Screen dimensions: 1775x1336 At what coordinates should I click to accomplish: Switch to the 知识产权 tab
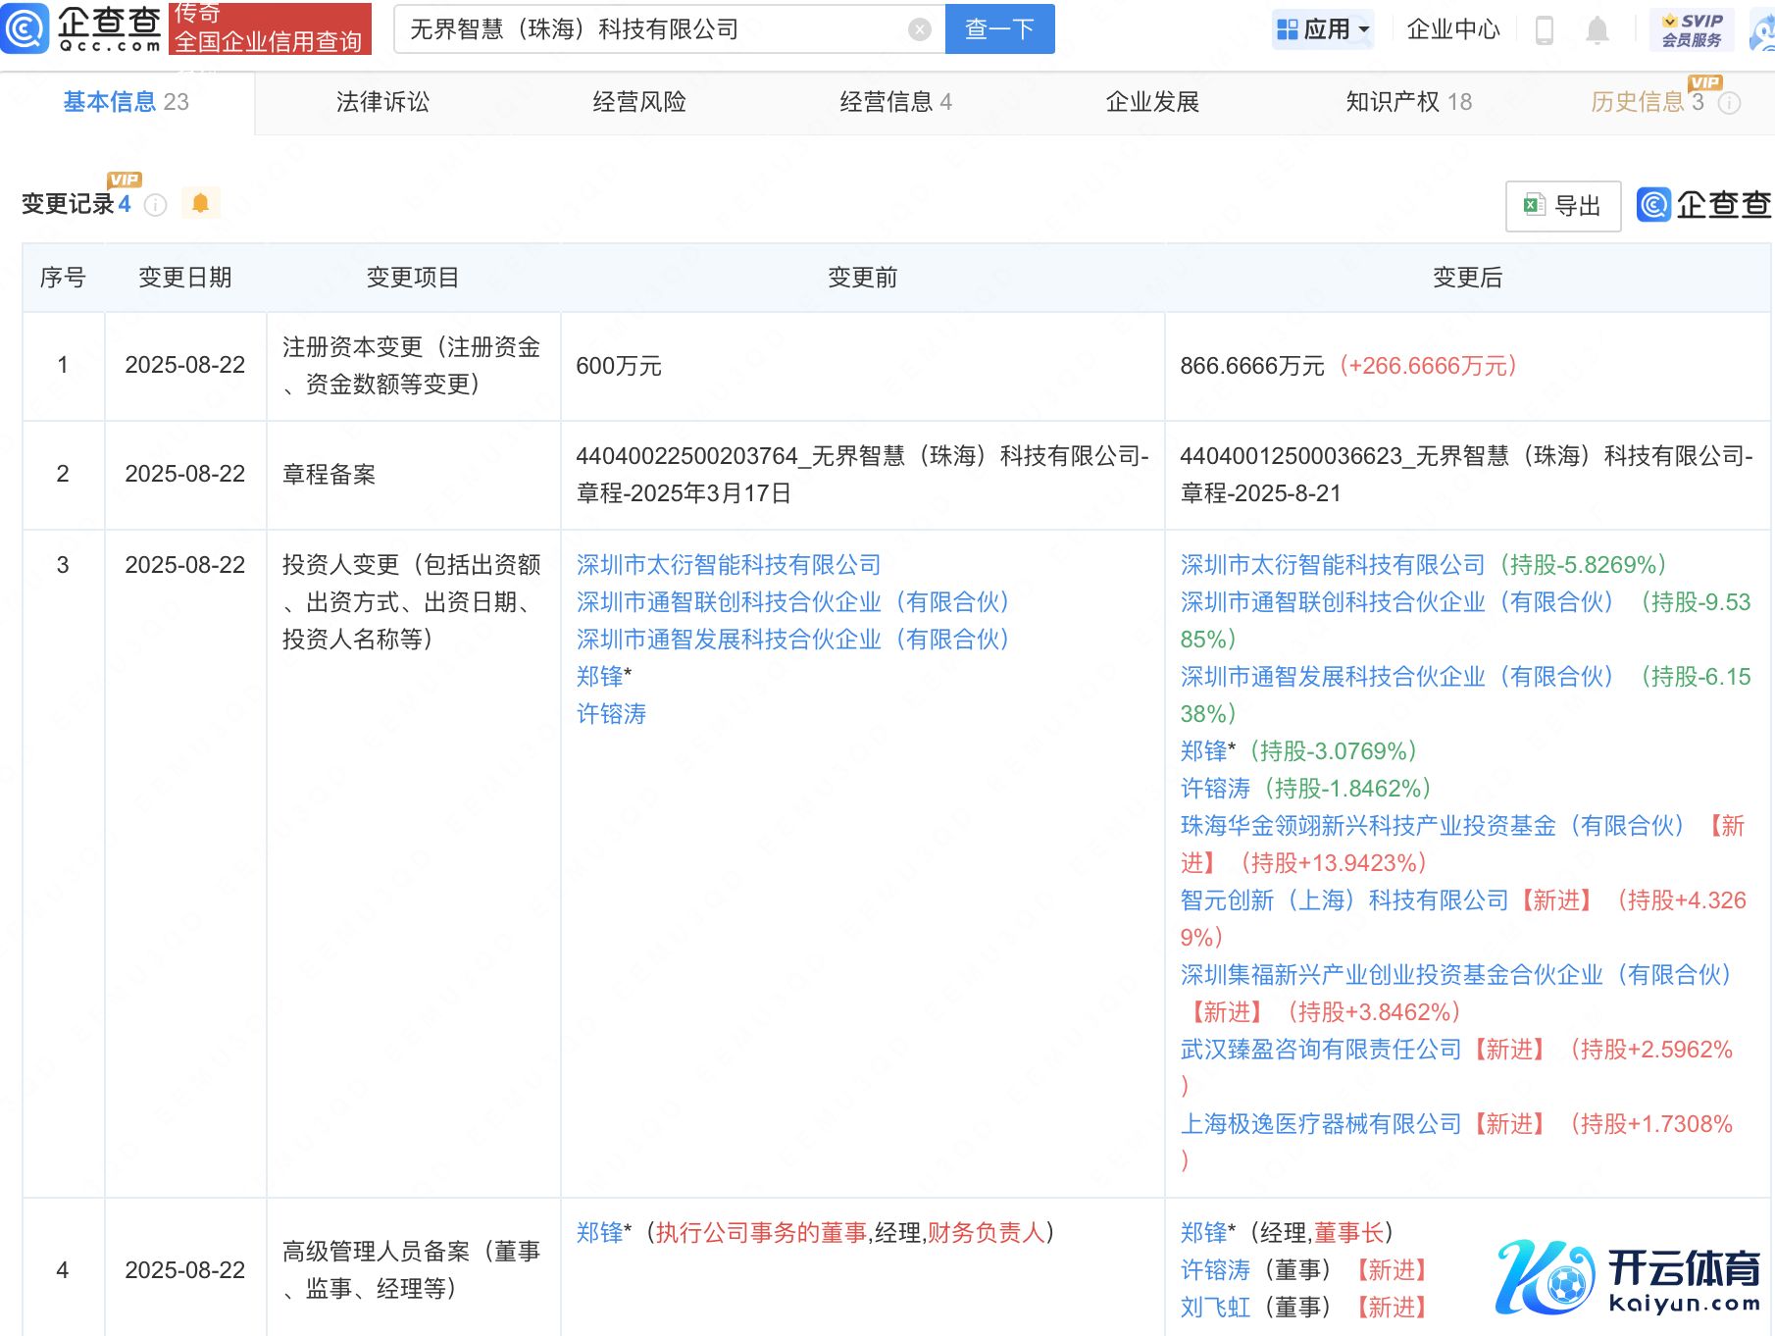coord(1407,102)
